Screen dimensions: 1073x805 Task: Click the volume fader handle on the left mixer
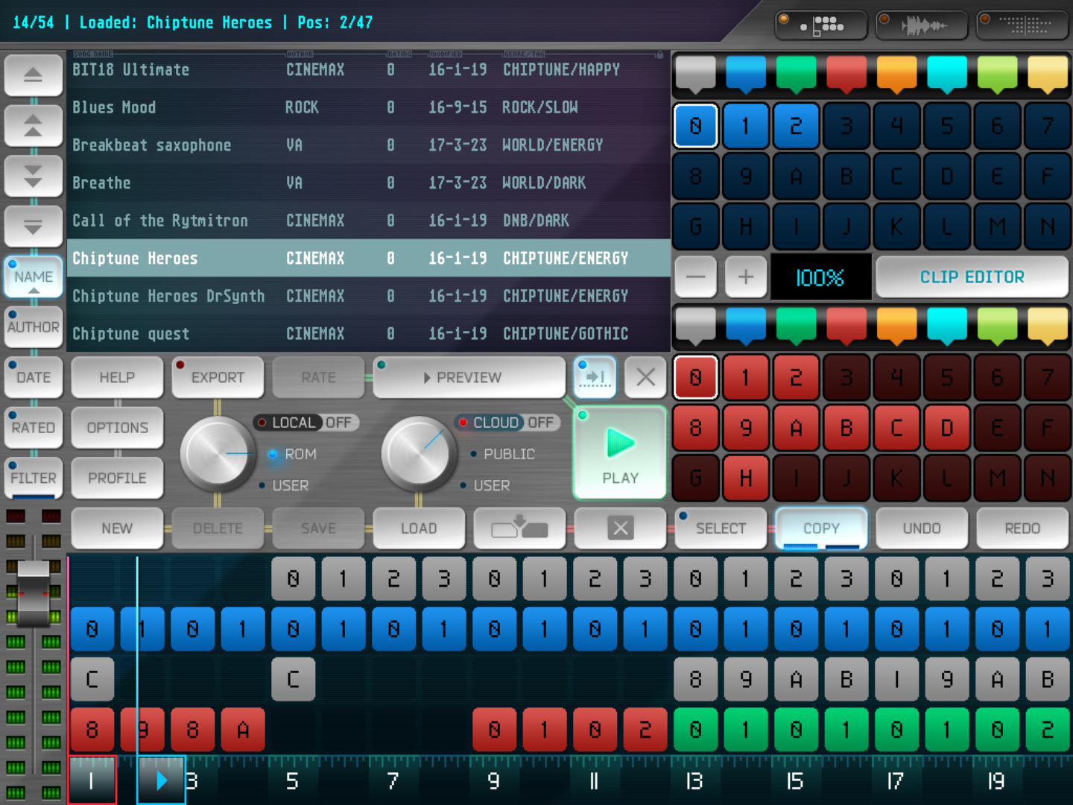34,594
